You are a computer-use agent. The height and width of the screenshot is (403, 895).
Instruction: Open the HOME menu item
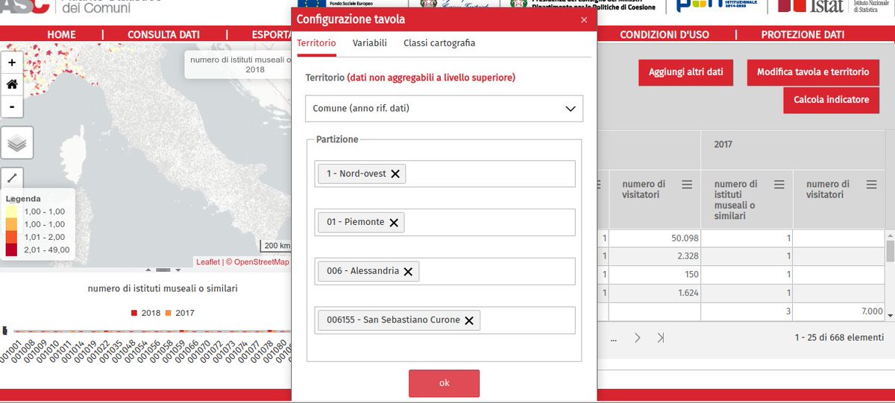tap(61, 34)
